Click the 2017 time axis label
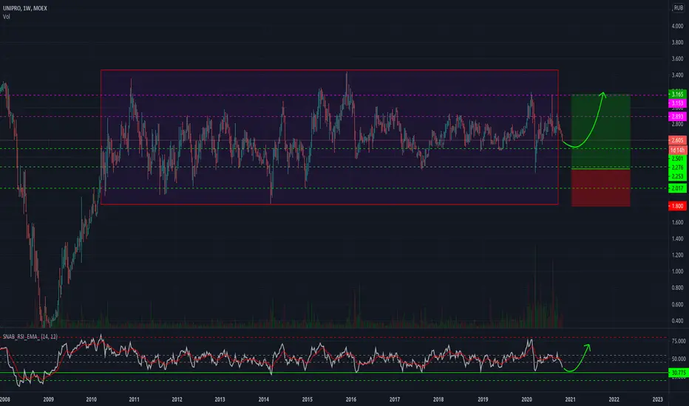 pyautogui.click(x=395, y=399)
